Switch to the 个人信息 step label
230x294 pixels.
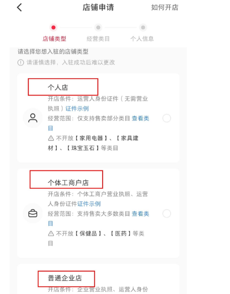142,39
